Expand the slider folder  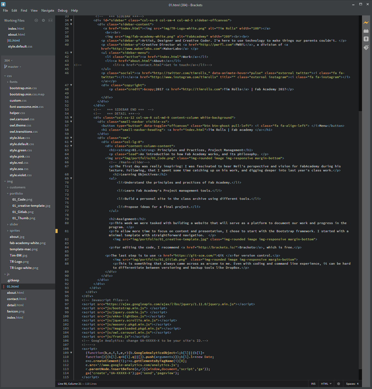(8, 224)
